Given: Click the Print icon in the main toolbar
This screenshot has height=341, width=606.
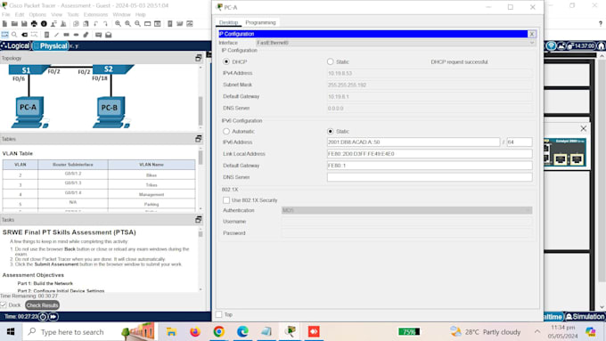Looking at the screenshot, I should pos(34,23).
